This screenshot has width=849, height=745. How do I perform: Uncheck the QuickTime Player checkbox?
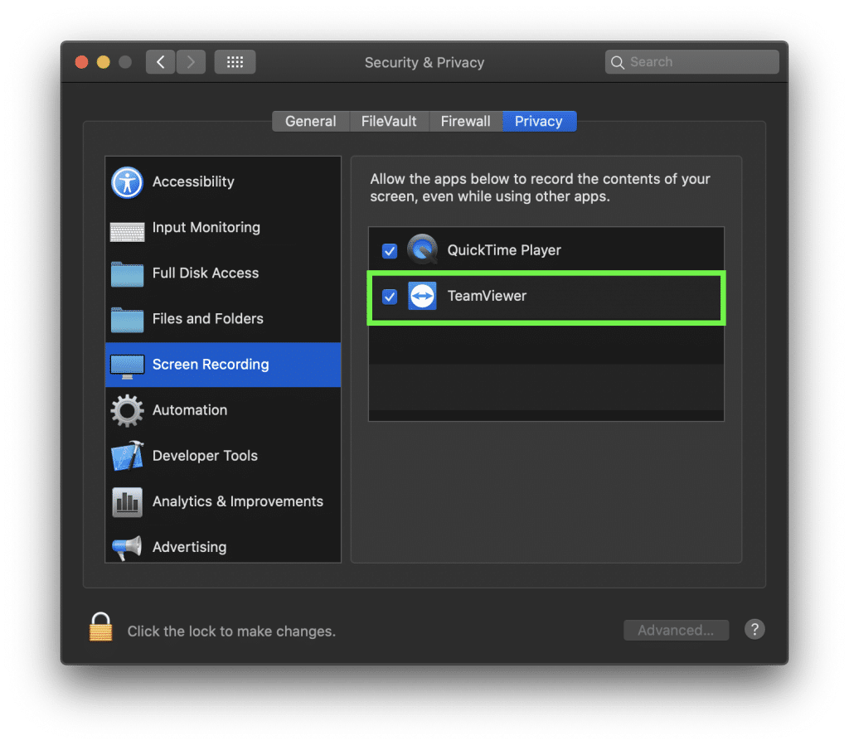[390, 250]
